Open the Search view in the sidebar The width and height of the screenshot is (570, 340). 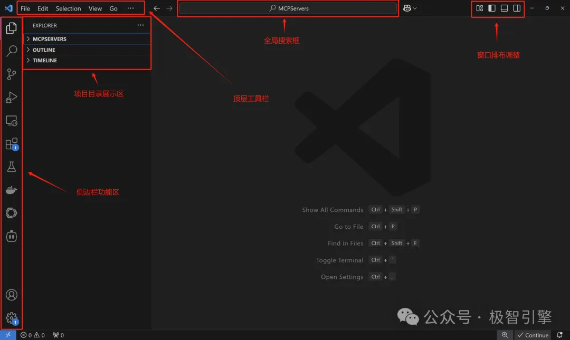click(11, 51)
